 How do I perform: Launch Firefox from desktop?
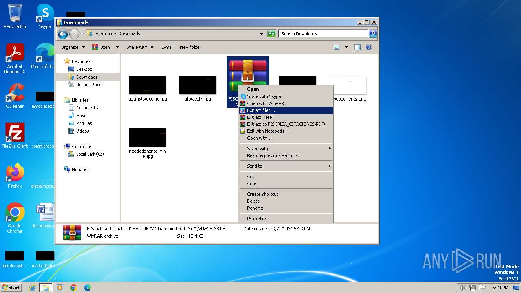tap(15, 175)
